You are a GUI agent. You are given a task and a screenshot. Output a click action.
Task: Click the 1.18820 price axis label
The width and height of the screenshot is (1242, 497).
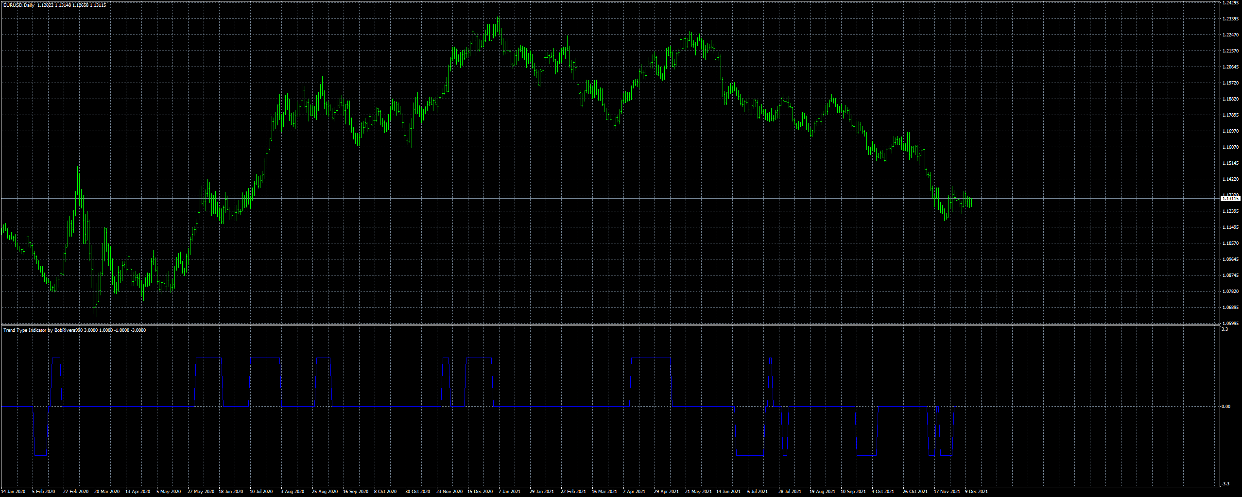1230,99
